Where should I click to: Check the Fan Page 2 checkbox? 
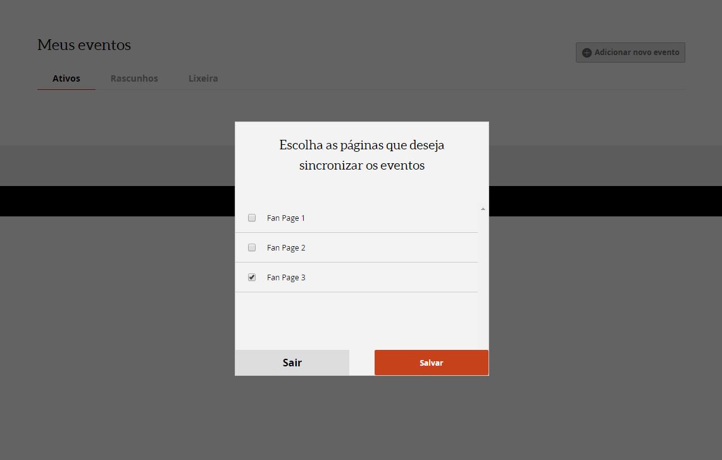pyautogui.click(x=252, y=248)
